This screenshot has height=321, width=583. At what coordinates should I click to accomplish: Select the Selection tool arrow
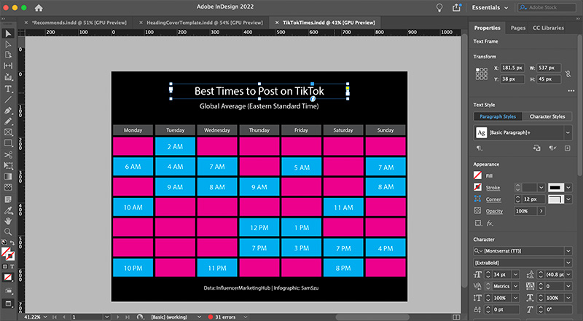click(8, 33)
